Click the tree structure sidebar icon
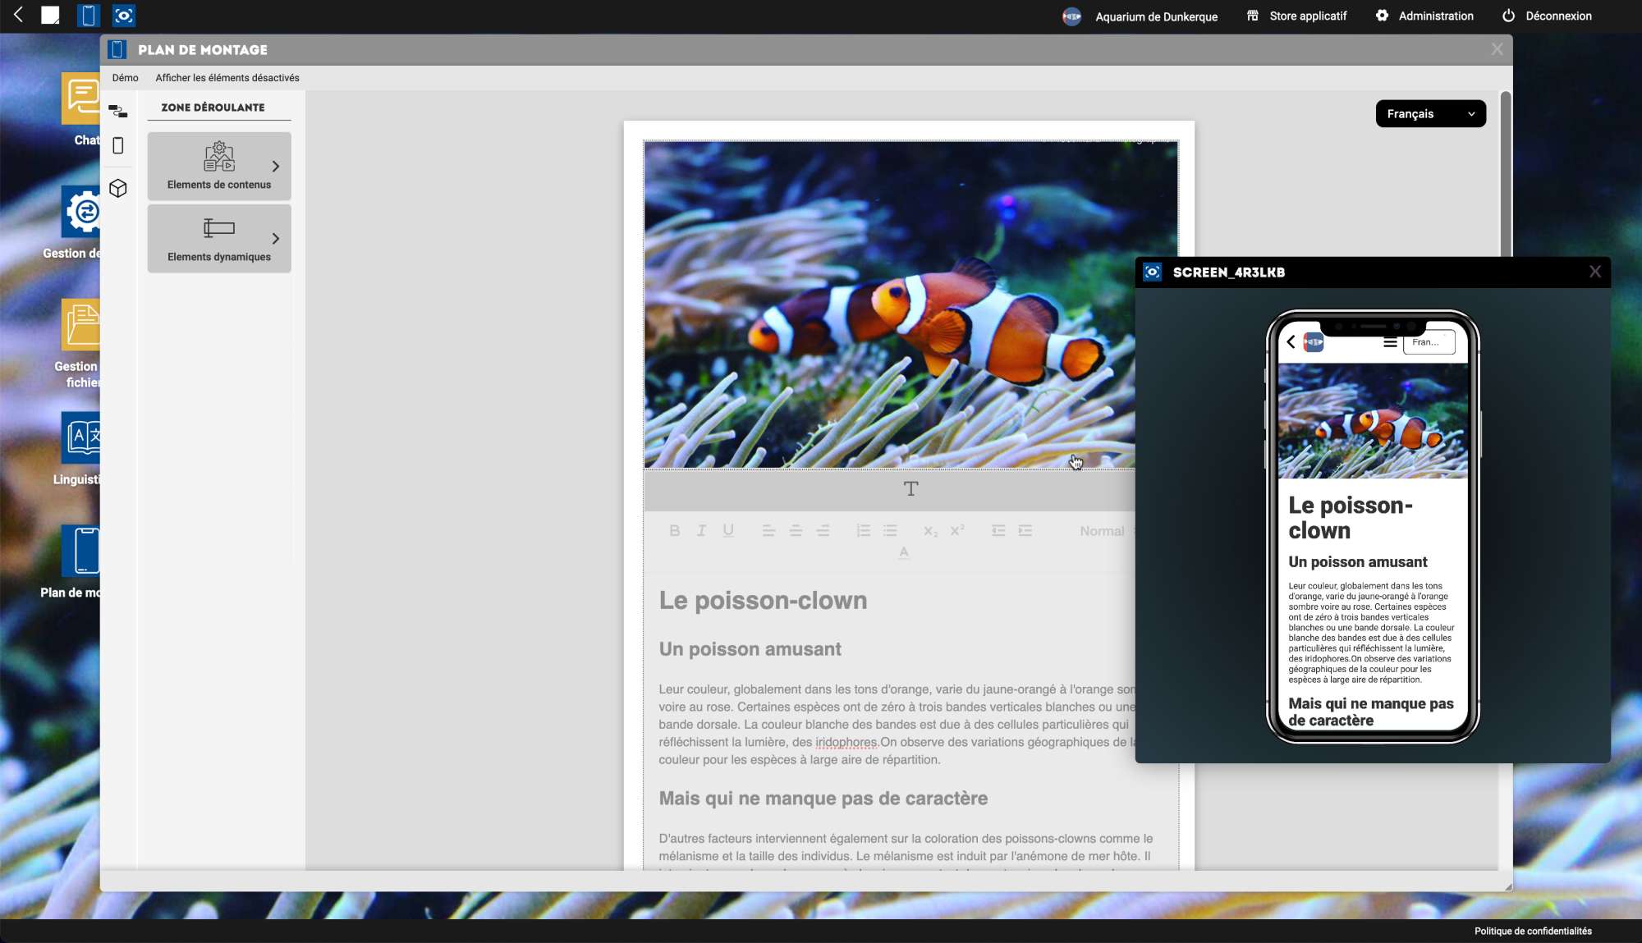Screen dimensions: 1642x943 click(118, 112)
